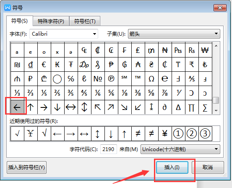Select the north-west diagonal arrow symbol
Viewport: 232px width, 188px height.
click(98, 107)
